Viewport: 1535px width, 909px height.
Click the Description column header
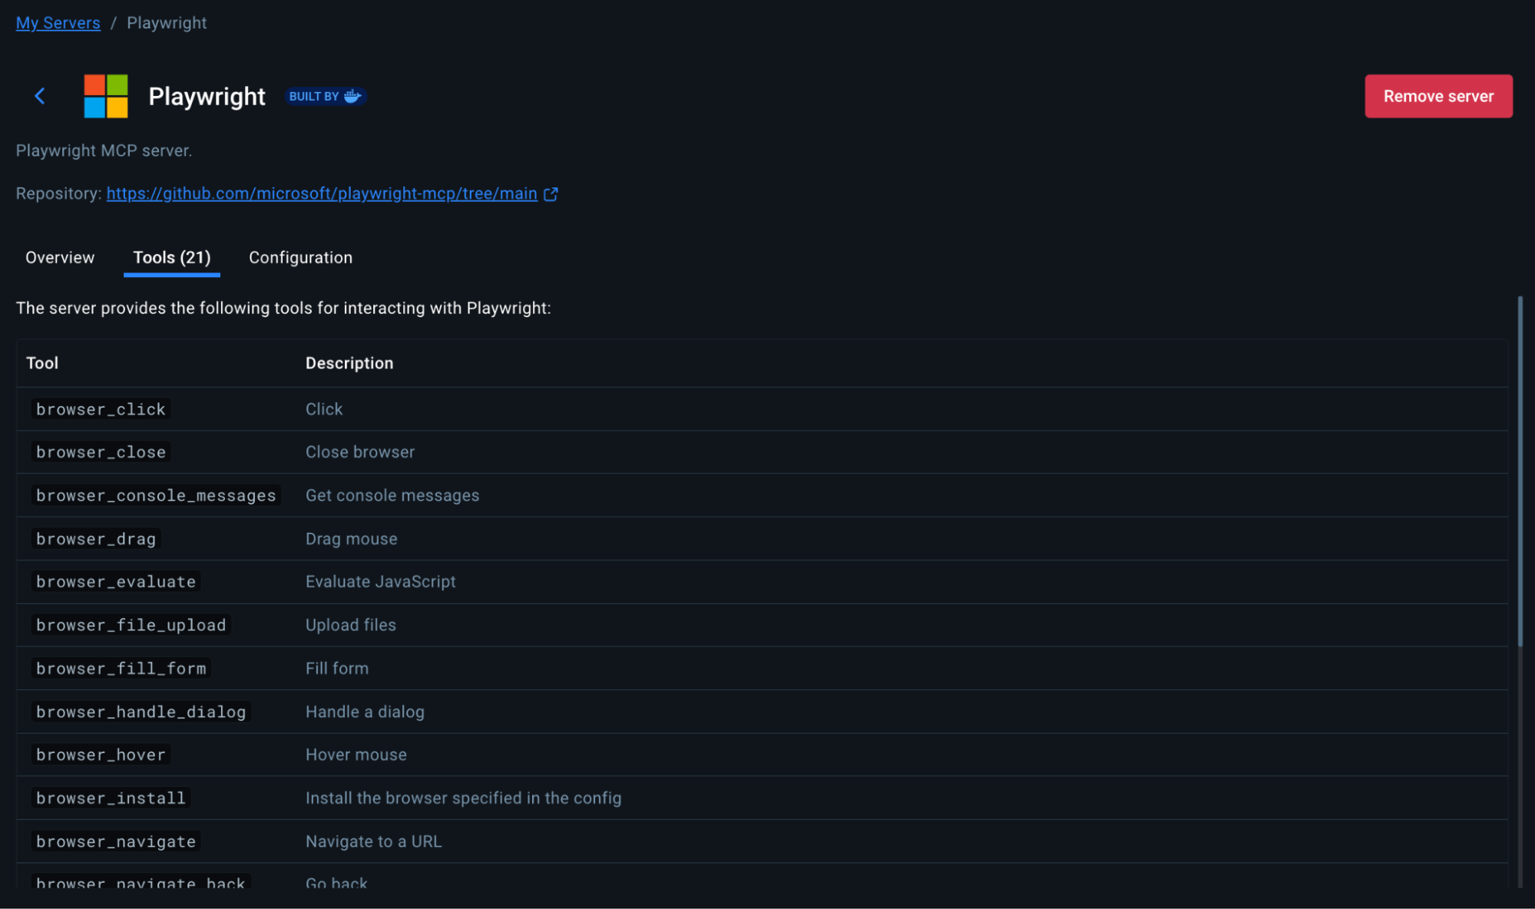click(349, 363)
